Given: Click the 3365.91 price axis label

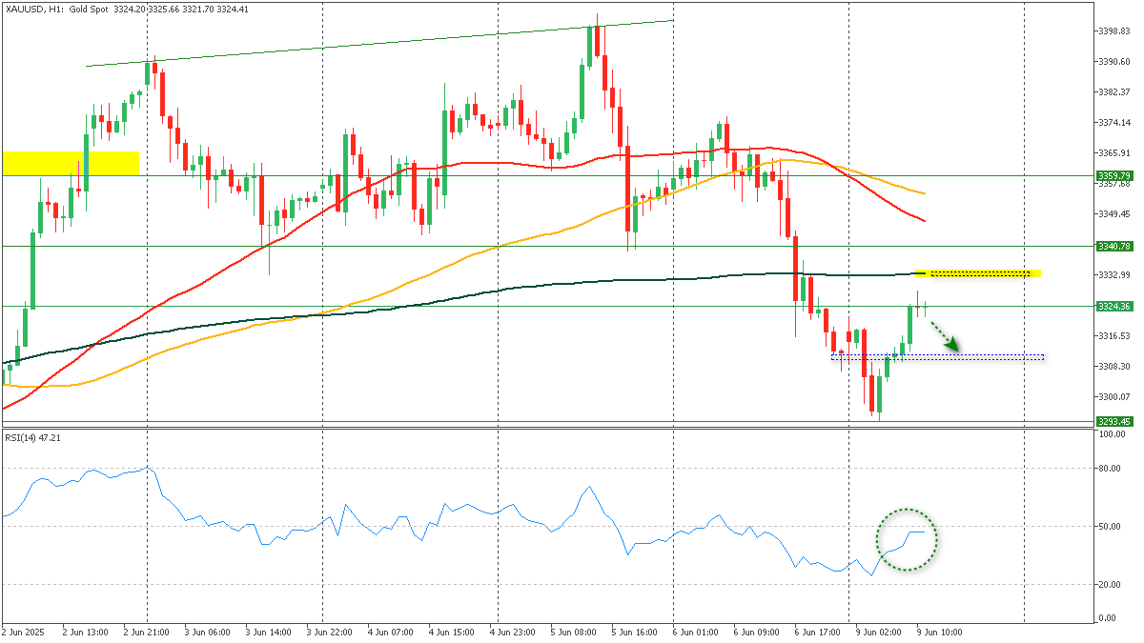Looking at the screenshot, I should click(x=1113, y=152).
